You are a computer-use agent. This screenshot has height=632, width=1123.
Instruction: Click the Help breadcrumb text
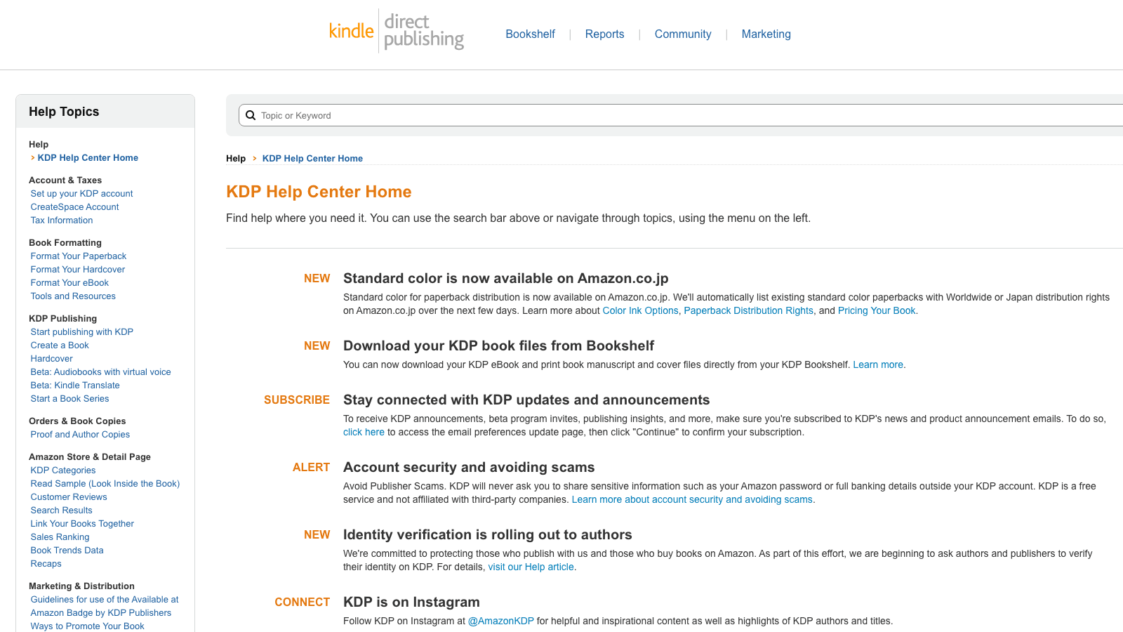(236, 158)
